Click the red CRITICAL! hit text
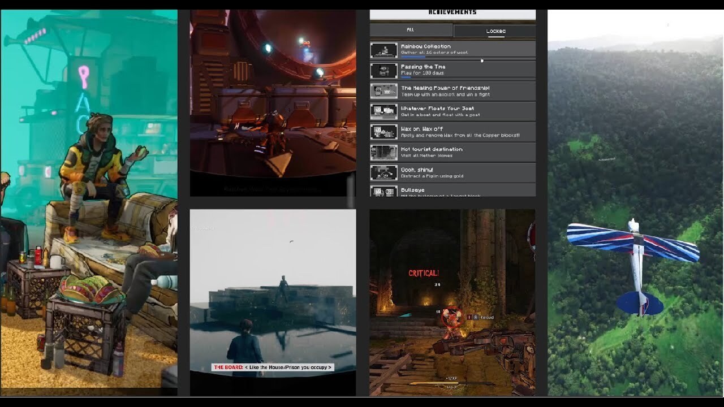The width and height of the screenshot is (724, 407). 424,274
